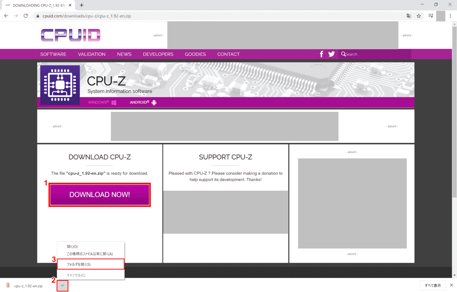Image resolution: width=457 pixels, height=292 pixels.
Task: Click the 'is ready for download' message
Action: [100, 173]
